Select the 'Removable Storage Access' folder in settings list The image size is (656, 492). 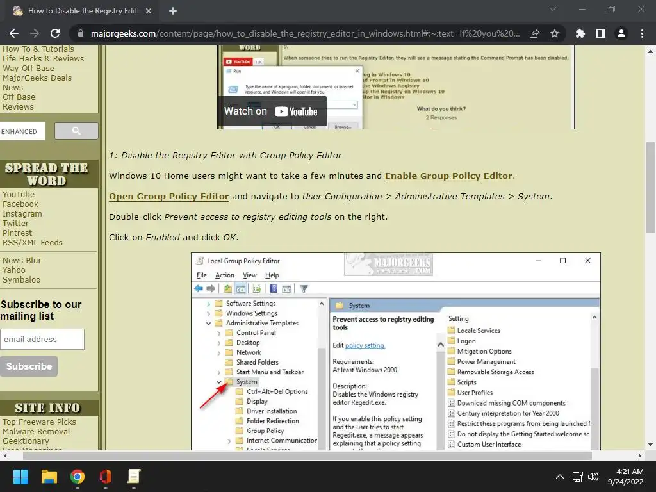pyautogui.click(x=495, y=372)
